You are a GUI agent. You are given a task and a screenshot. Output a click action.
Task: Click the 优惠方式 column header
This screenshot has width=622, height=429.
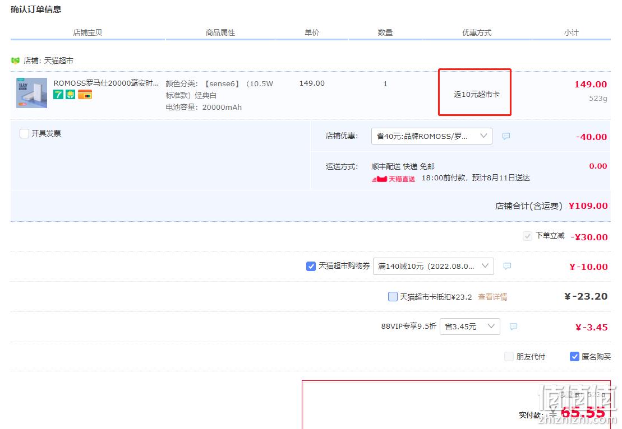coord(477,32)
